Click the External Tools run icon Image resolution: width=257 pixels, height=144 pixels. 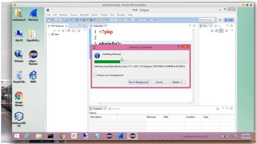coord(91,20)
